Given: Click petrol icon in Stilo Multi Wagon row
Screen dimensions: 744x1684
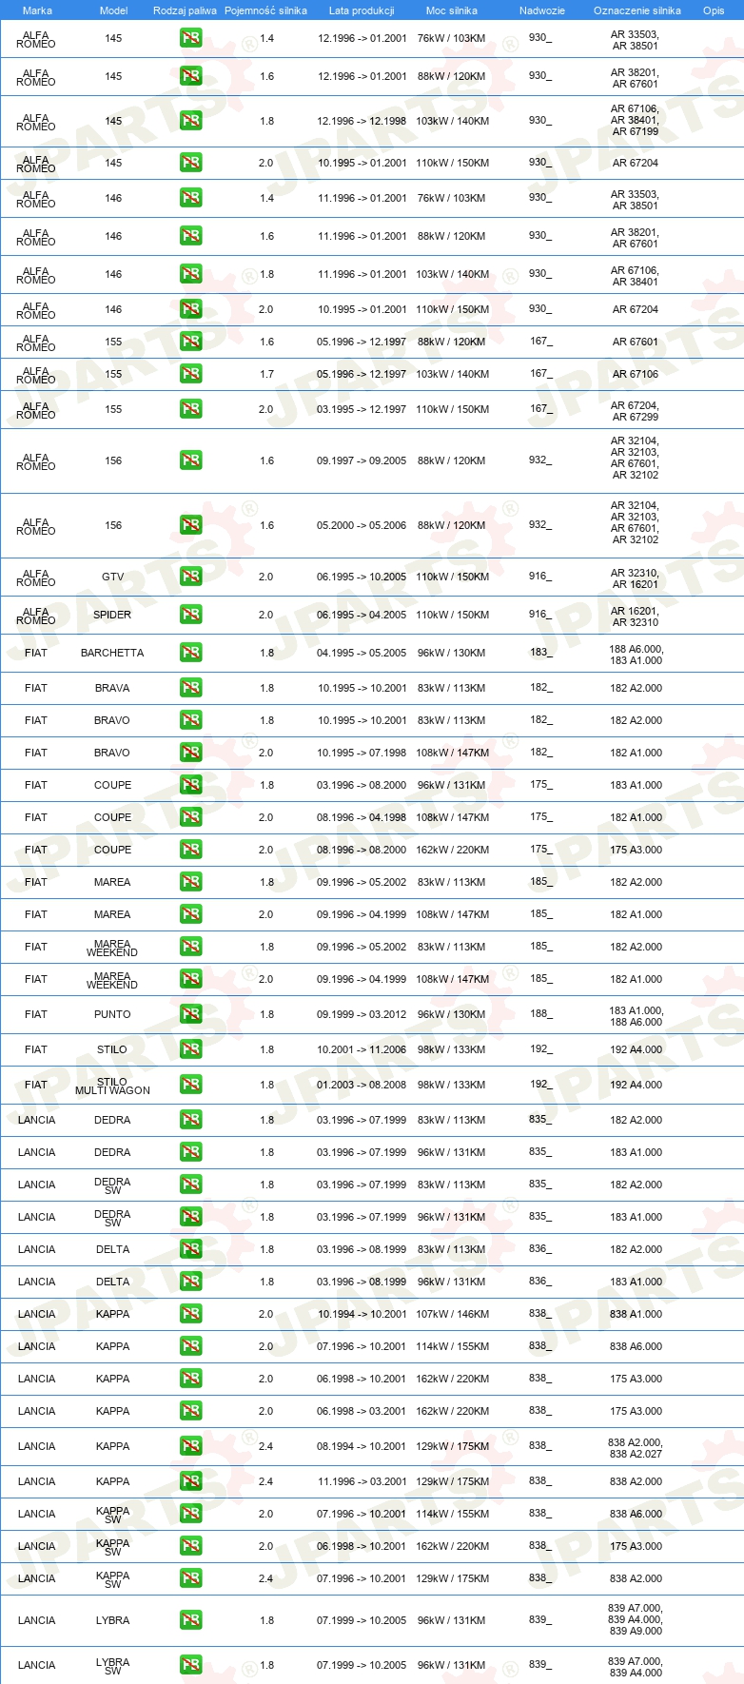Looking at the screenshot, I should tap(190, 1085).
